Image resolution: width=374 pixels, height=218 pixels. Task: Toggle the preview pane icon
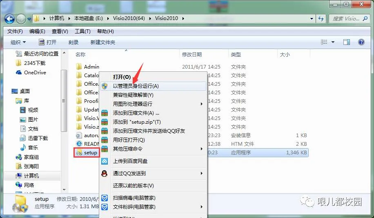click(x=347, y=42)
